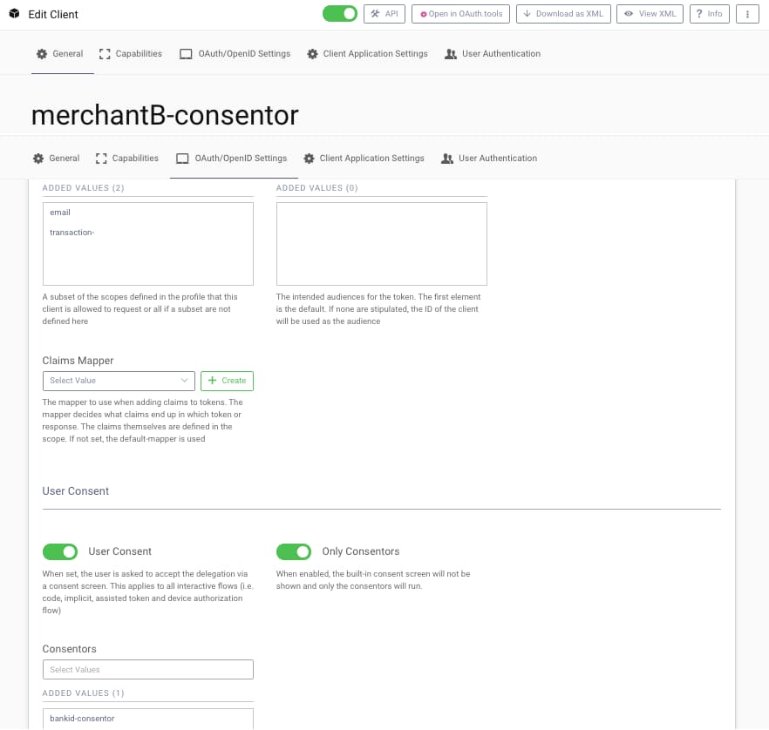Screen dimensions: 769x730
Task: Click the Open in OAuth tools button
Action: (460, 13)
